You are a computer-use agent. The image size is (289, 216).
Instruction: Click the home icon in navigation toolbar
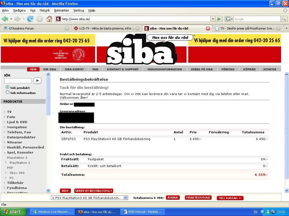point(49,19)
